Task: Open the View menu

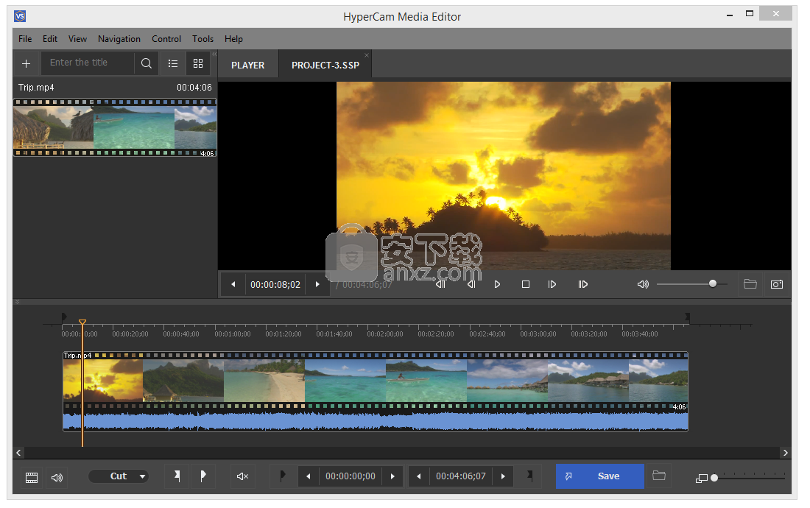Action: pos(77,39)
